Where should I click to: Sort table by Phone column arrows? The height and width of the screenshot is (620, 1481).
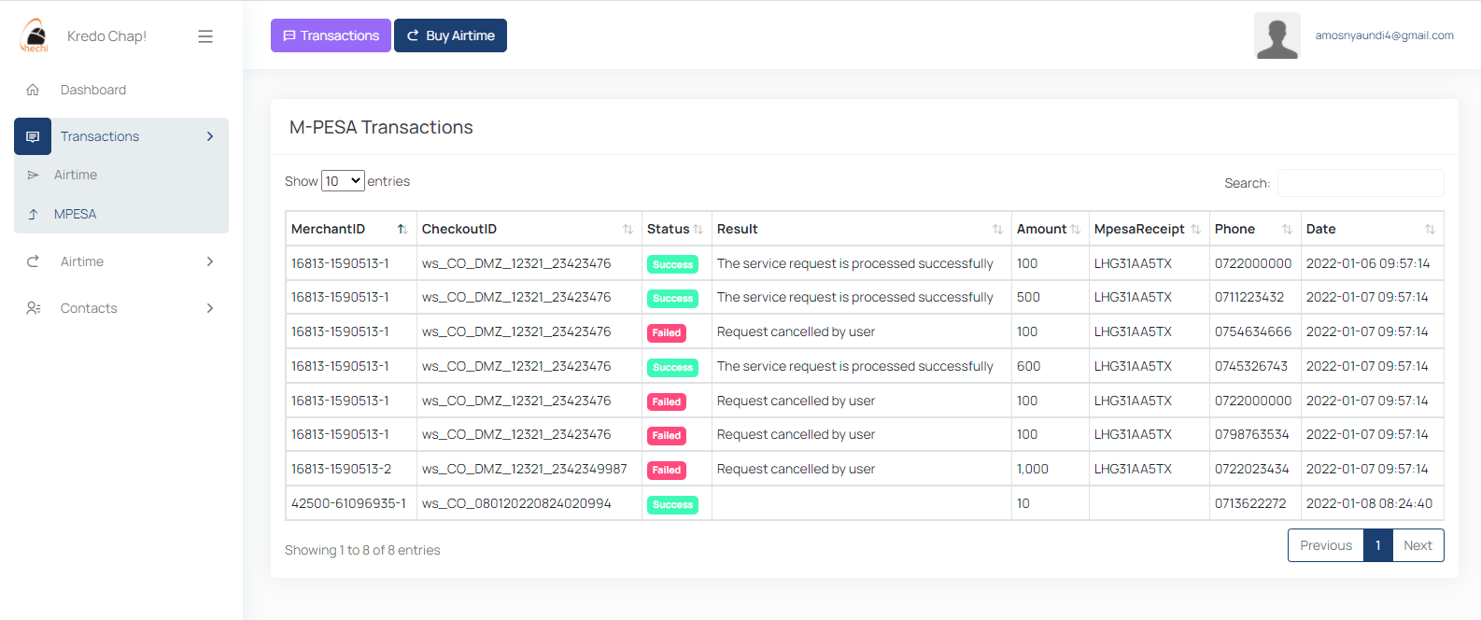(x=1287, y=229)
